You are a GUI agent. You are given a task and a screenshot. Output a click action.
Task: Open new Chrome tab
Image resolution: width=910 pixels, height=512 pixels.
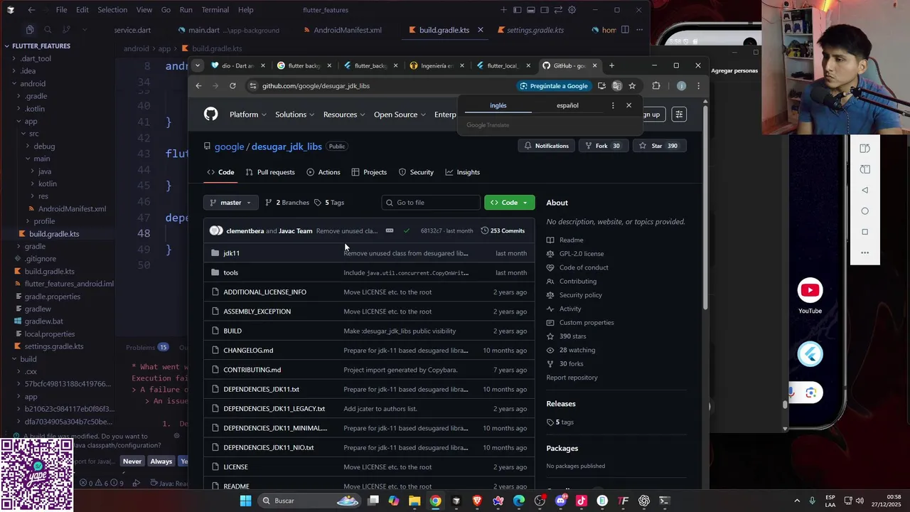click(611, 65)
